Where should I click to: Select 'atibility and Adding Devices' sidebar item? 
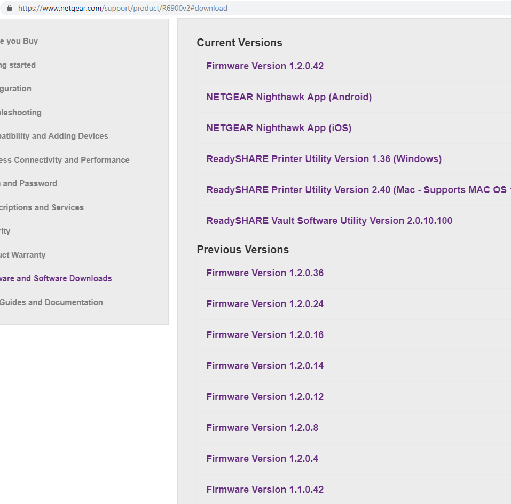54,136
